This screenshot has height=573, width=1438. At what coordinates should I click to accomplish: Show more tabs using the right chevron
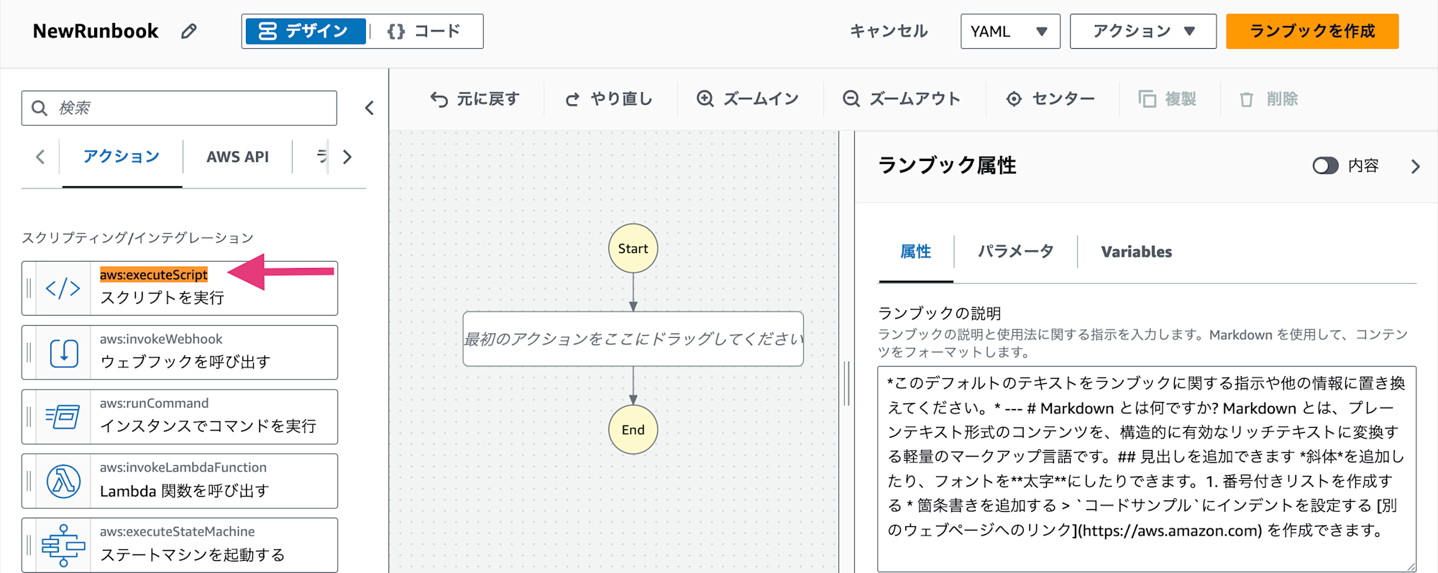pyautogui.click(x=347, y=157)
